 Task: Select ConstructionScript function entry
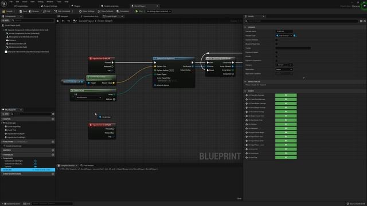(x=13, y=146)
